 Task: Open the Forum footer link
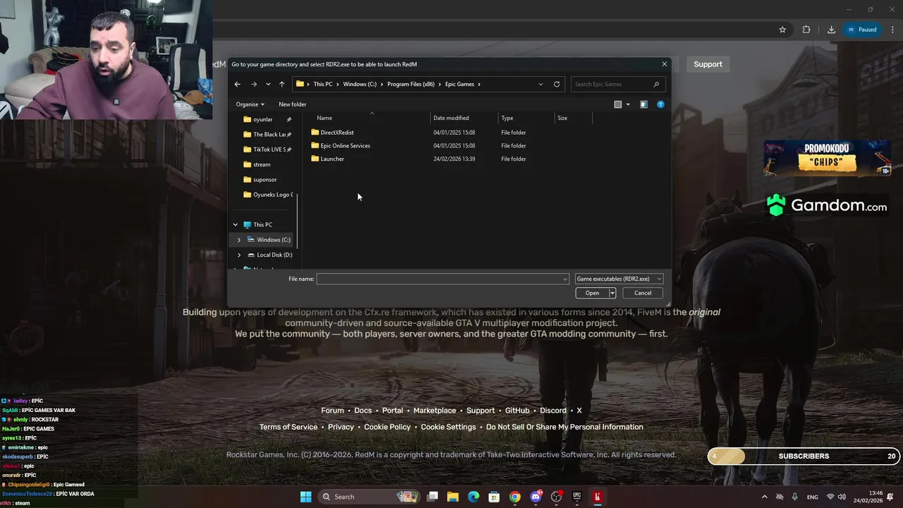[332, 411]
